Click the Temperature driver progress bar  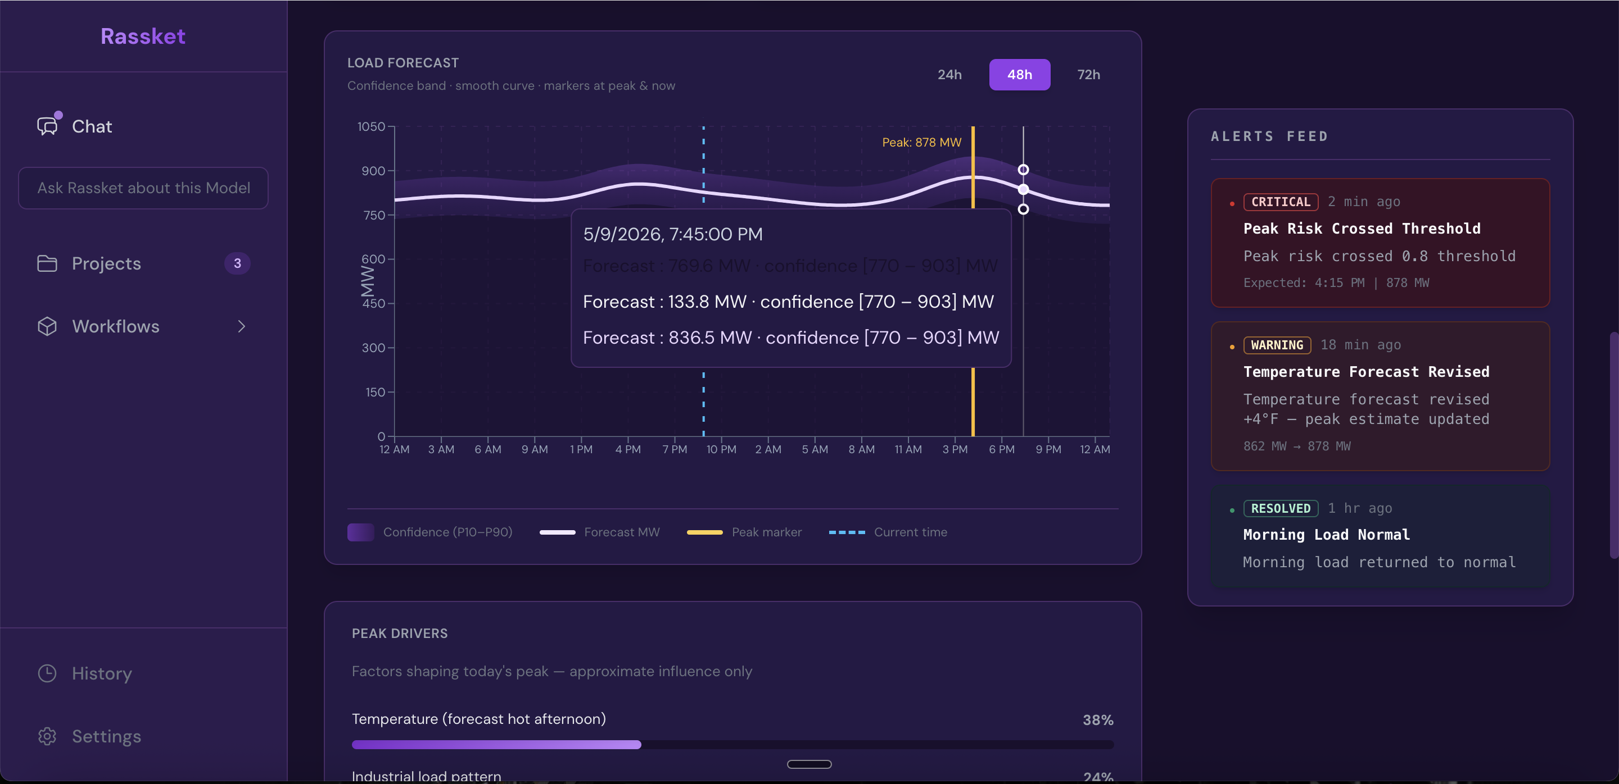[x=732, y=745]
